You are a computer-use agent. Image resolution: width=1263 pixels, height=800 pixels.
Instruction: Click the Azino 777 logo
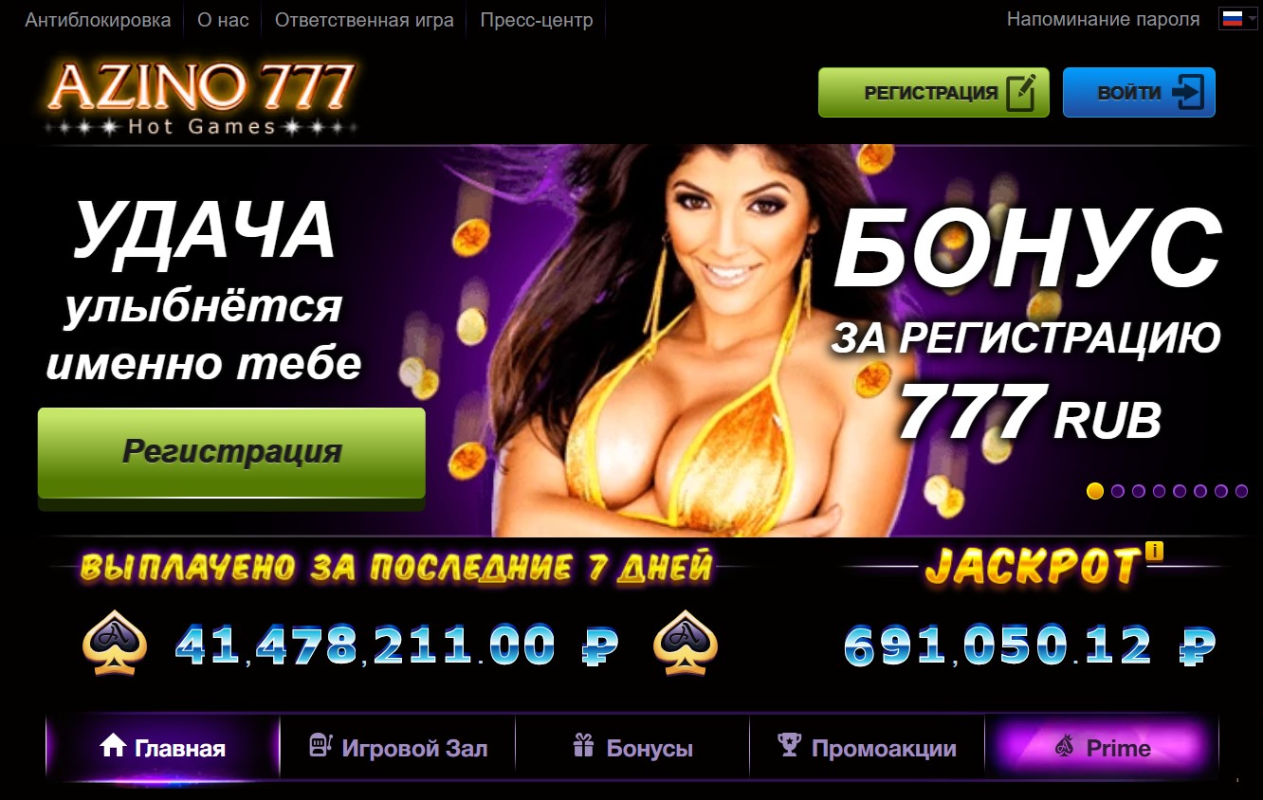[201, 99]
